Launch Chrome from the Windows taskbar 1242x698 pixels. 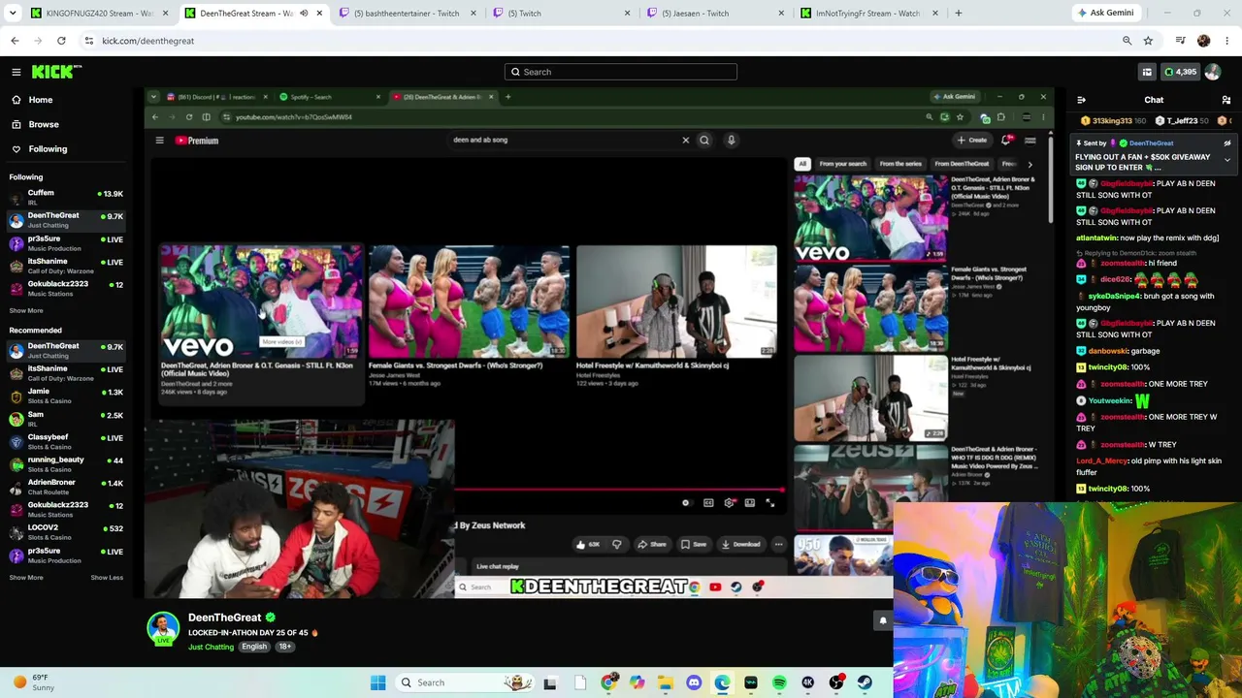608,682
